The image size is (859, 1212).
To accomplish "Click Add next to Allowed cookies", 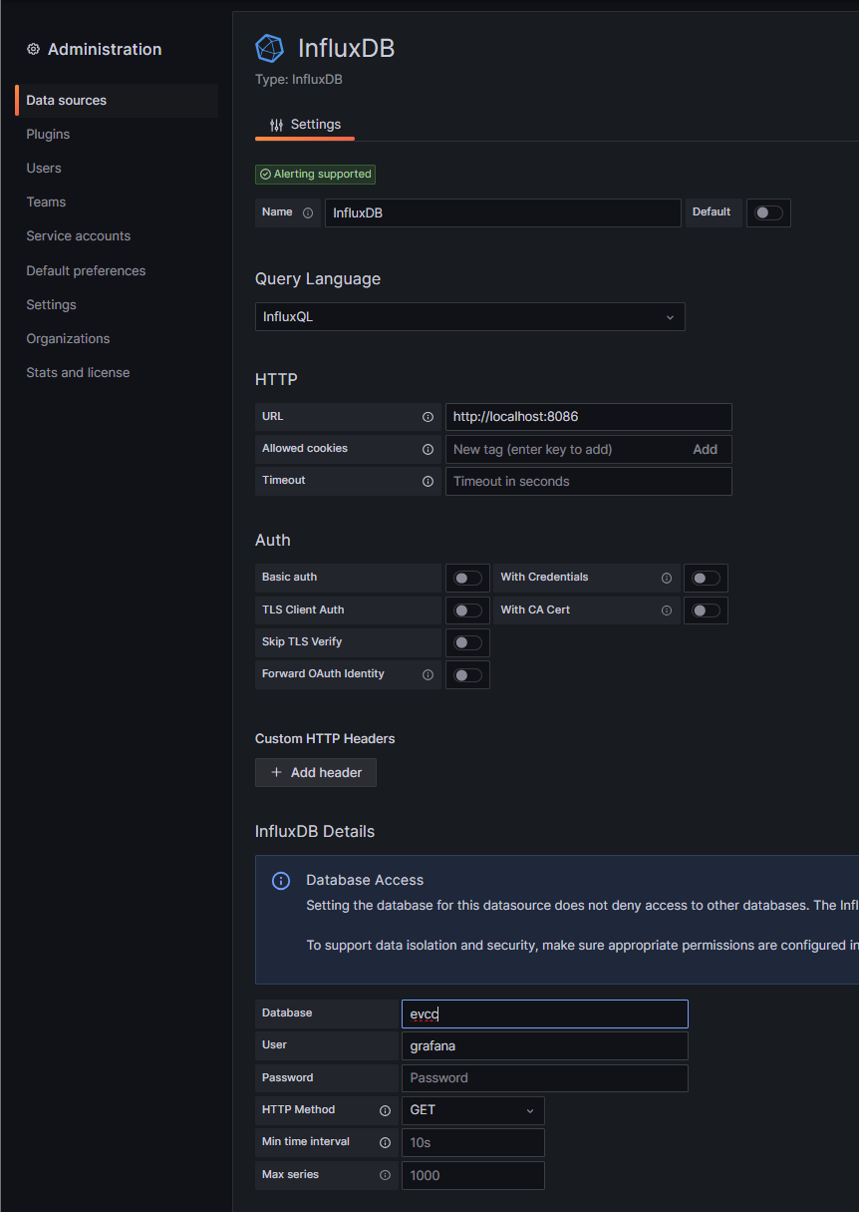I will pyautogui.click(x=706, y=449).
